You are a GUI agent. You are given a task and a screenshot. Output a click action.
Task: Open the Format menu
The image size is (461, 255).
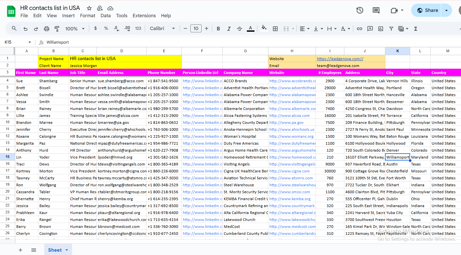88,16
